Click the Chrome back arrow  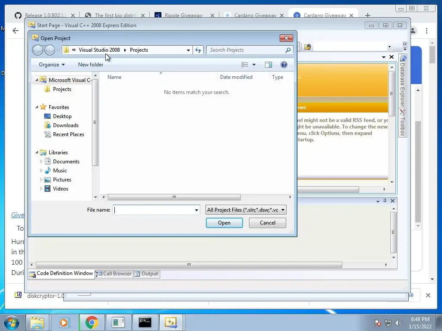click(16, 31)
